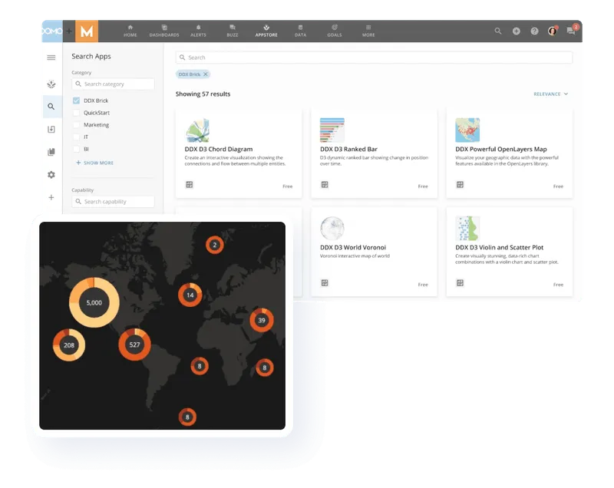
Task: Enable the QuickStart category checkbox
Action: [x=74, y=114]
